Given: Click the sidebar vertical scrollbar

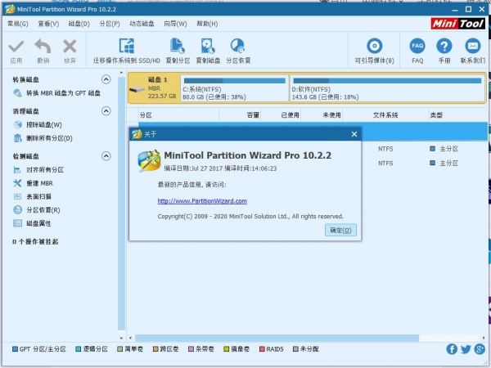Looking at the screenshot, I should pyautogui.click(x=121, y=204).
